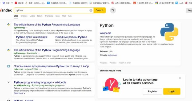The width and height of the screenshot is (192, 101).
Task: Click the Register button in promo card
Action: [x=152, y=91]
